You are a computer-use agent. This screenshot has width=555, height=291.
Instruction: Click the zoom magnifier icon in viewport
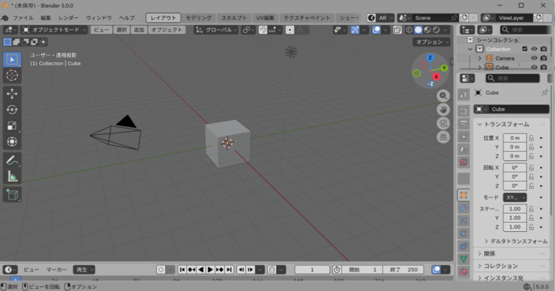click(443, 95)
